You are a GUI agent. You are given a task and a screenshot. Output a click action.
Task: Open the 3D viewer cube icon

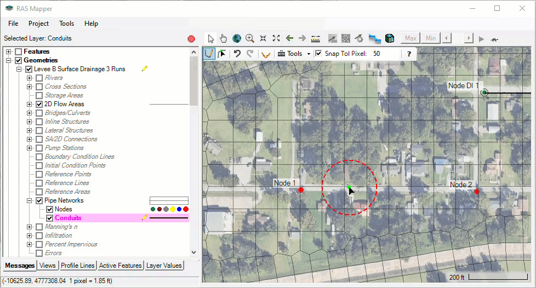389,38
